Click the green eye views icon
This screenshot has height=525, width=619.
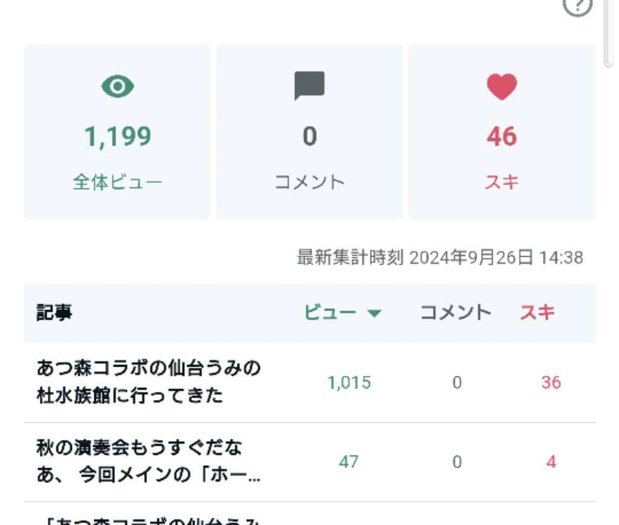click(x=118, y=86)
